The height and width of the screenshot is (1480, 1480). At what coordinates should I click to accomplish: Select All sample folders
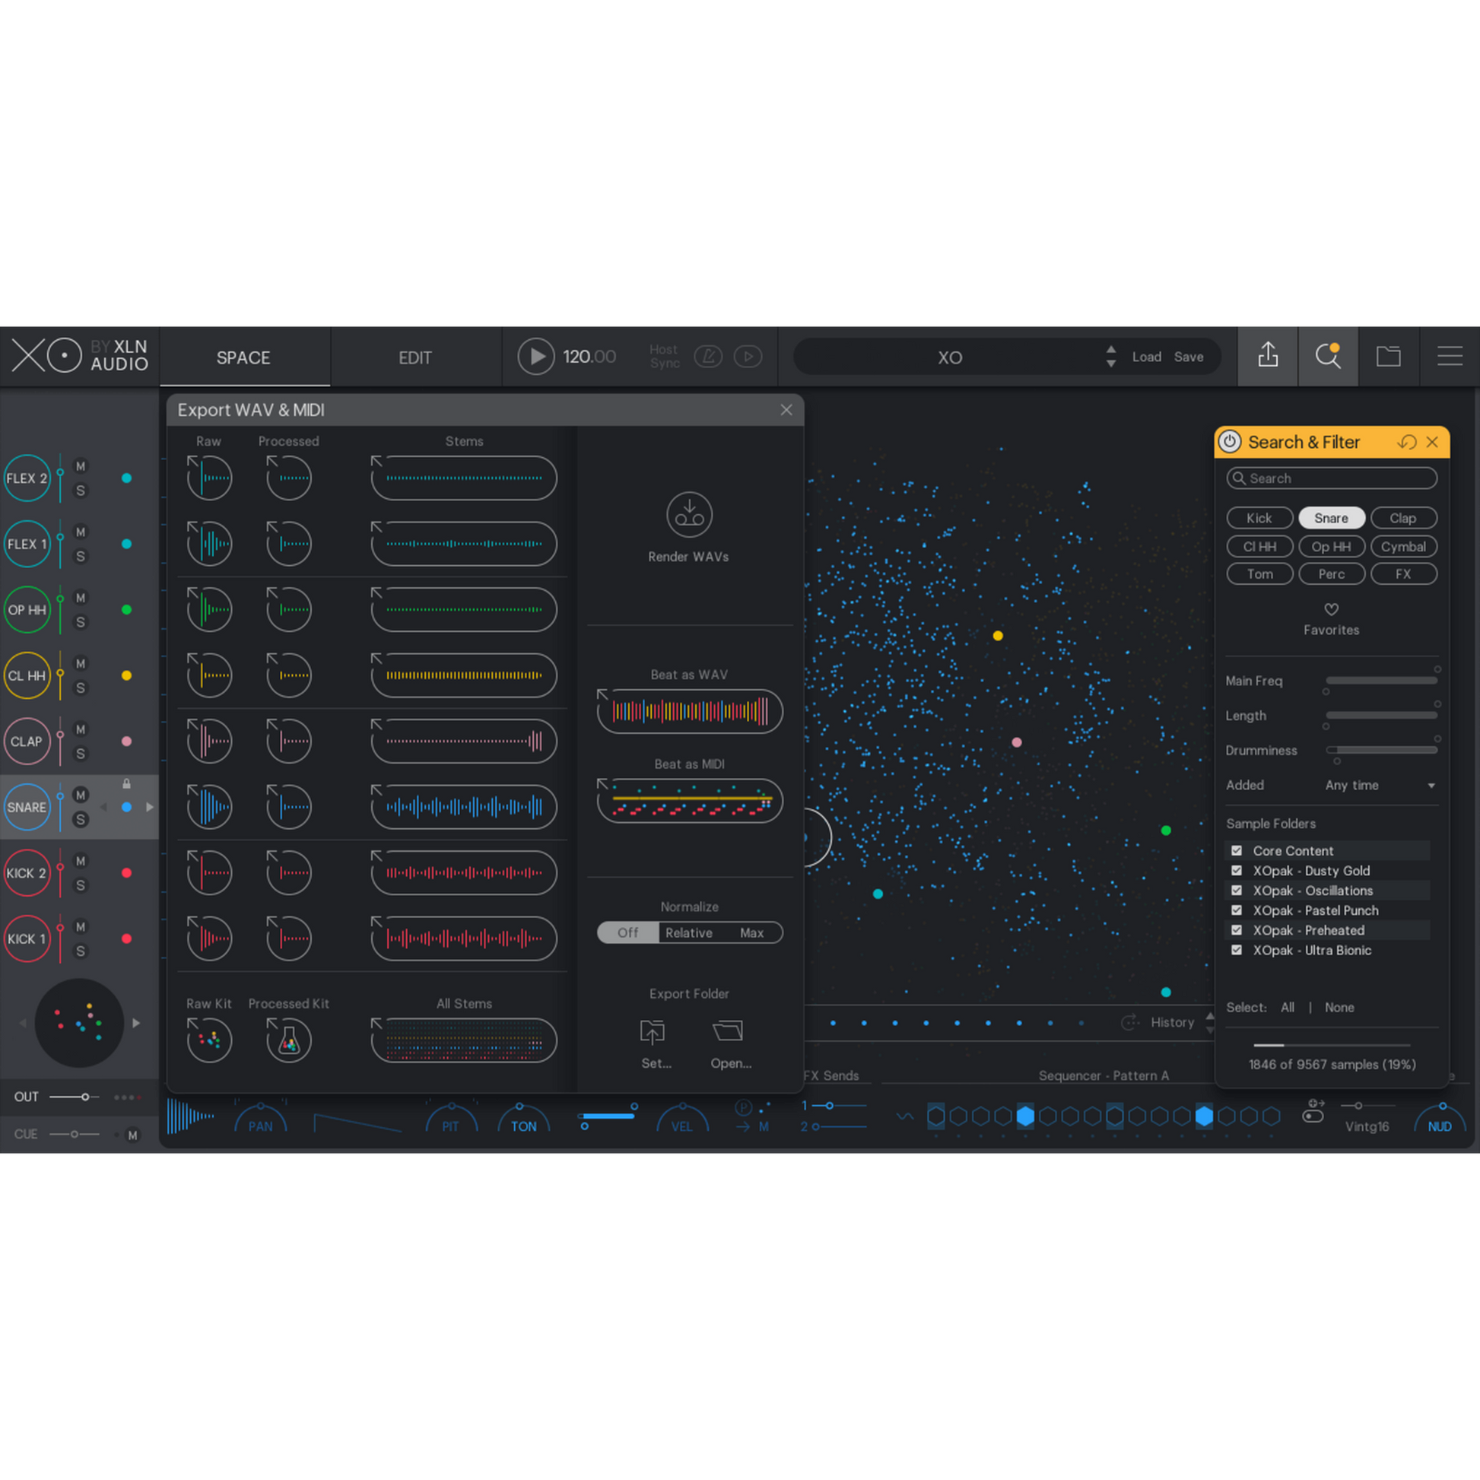(x=1287, y=1008)
